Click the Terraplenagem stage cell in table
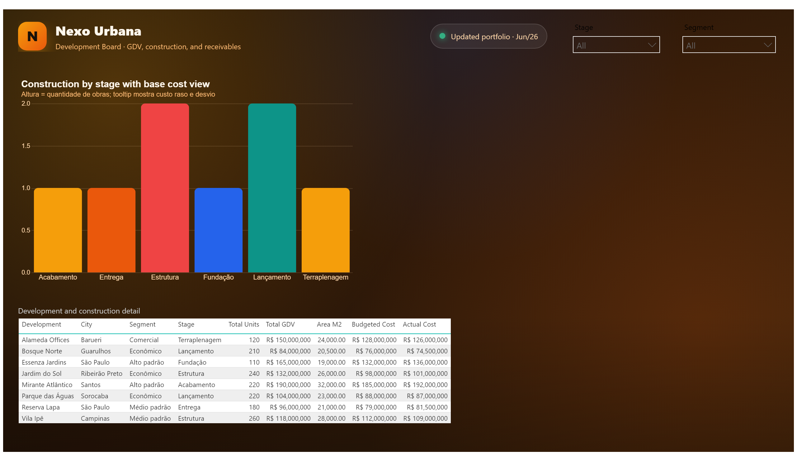The height and width of the screenshot is (455, 797). (x=200, y=340)
